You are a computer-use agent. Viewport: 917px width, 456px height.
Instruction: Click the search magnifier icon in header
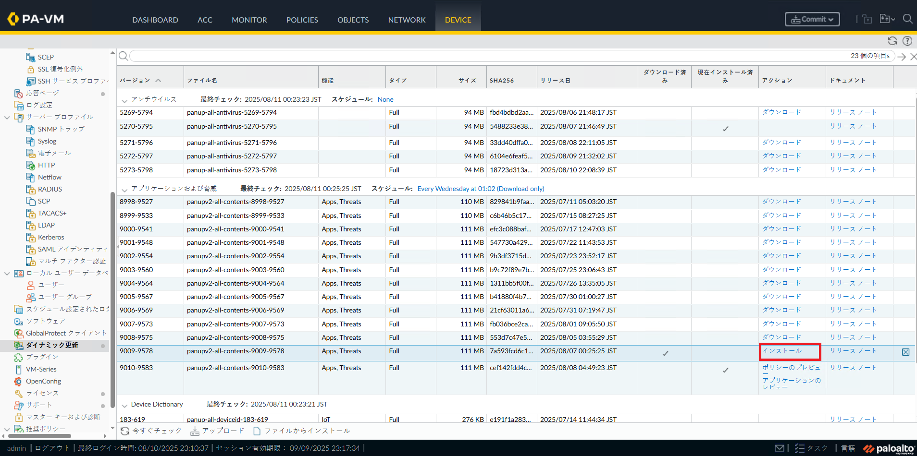pyautogui.click(x=907, y=19)
